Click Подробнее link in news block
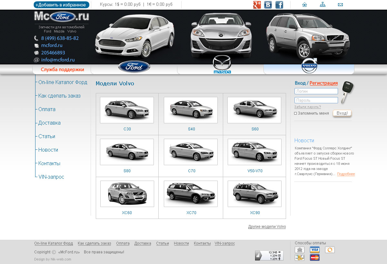This screenshot has width=387, height=264. pos(346,174)
